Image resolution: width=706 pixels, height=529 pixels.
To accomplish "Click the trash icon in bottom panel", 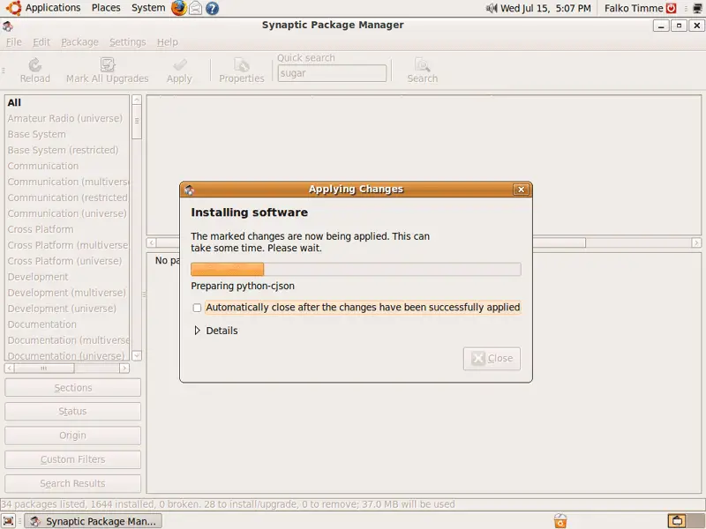I will tap(560, 521).
